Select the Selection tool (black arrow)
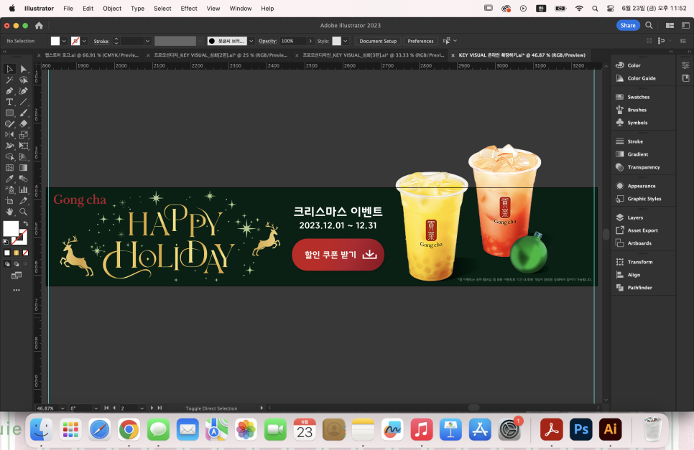Image resolution: width=694 pixels, height=450 pixels. pos(9,69)
